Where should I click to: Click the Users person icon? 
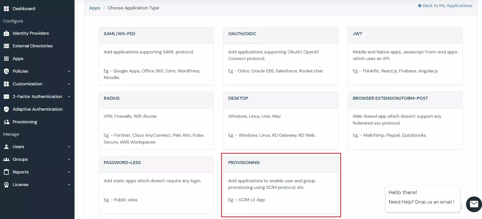(6, 147)
